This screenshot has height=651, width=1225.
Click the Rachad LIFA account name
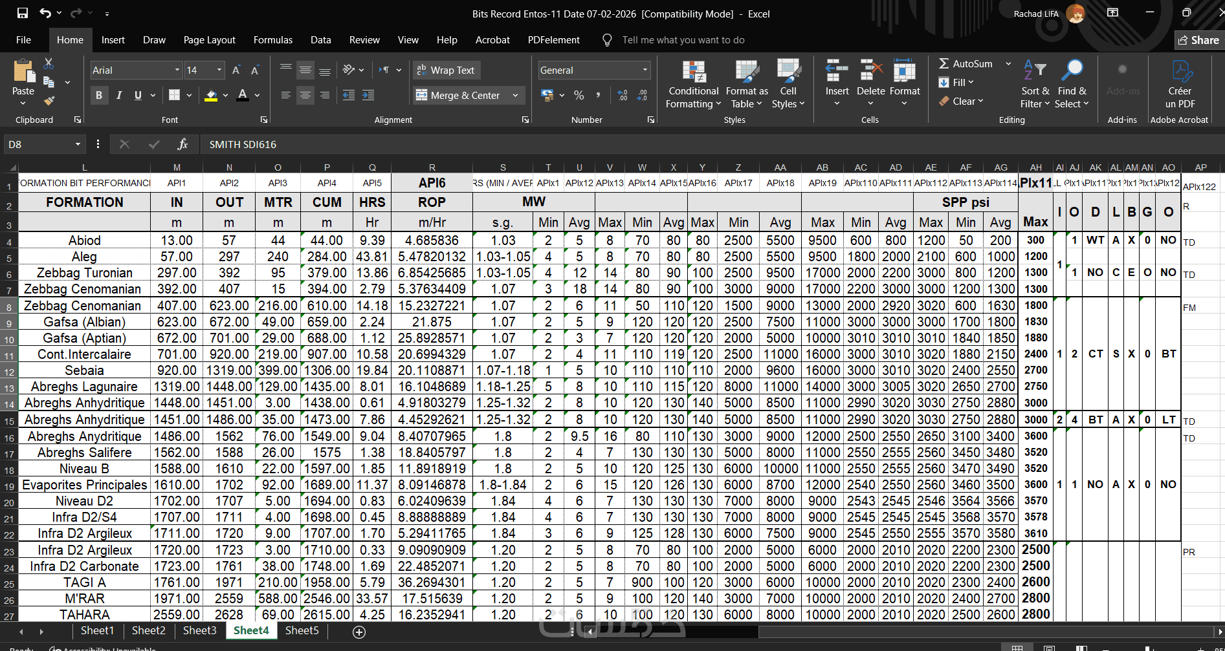point(1036,14)
